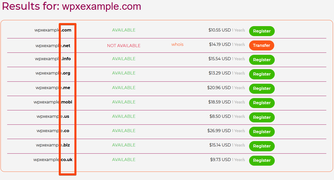334x180 pixels.
Task: Open the whois link for wpxexample.net
Action: 177,44
